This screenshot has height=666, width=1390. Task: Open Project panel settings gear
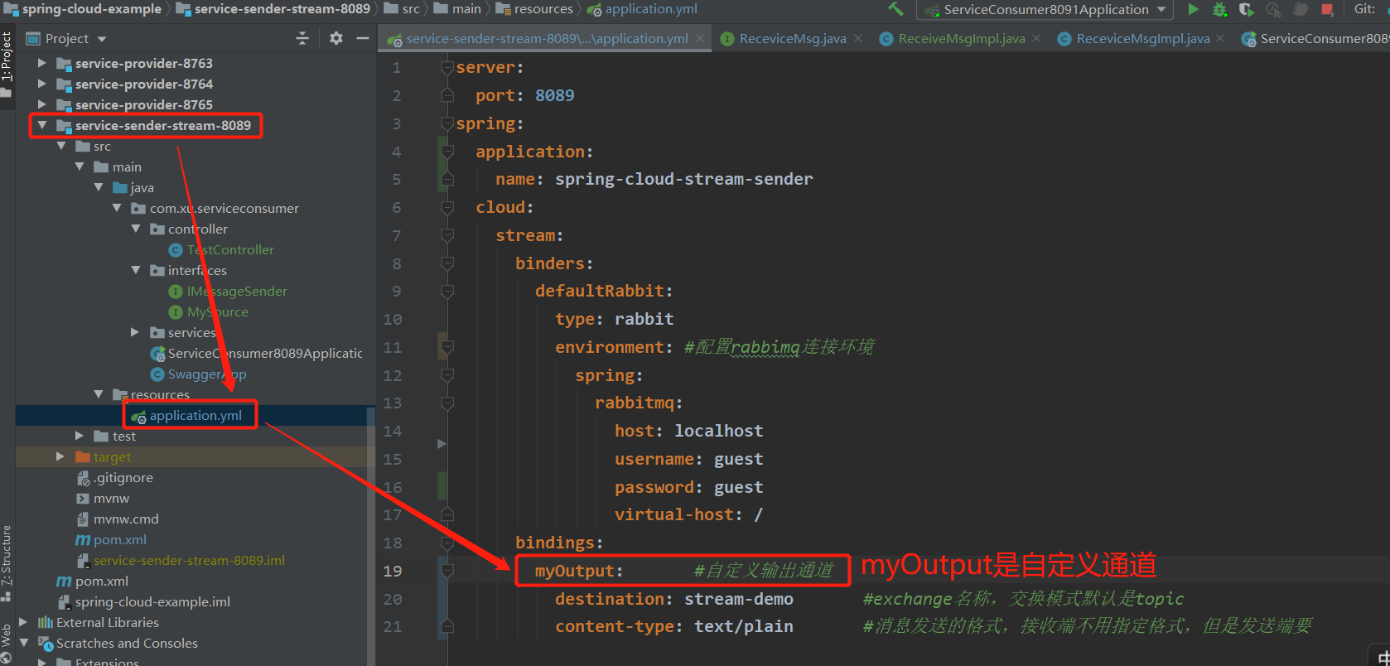(x=336, y=38)
